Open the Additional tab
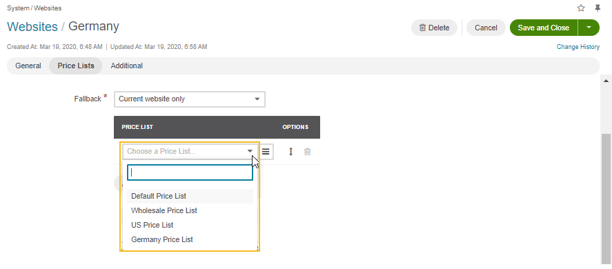The width and height of the screenshot is (612, 269). tap(126, 66)
